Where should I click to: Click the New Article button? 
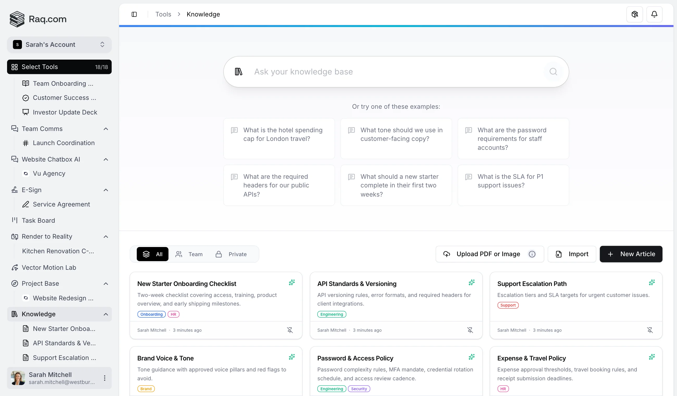631,254
